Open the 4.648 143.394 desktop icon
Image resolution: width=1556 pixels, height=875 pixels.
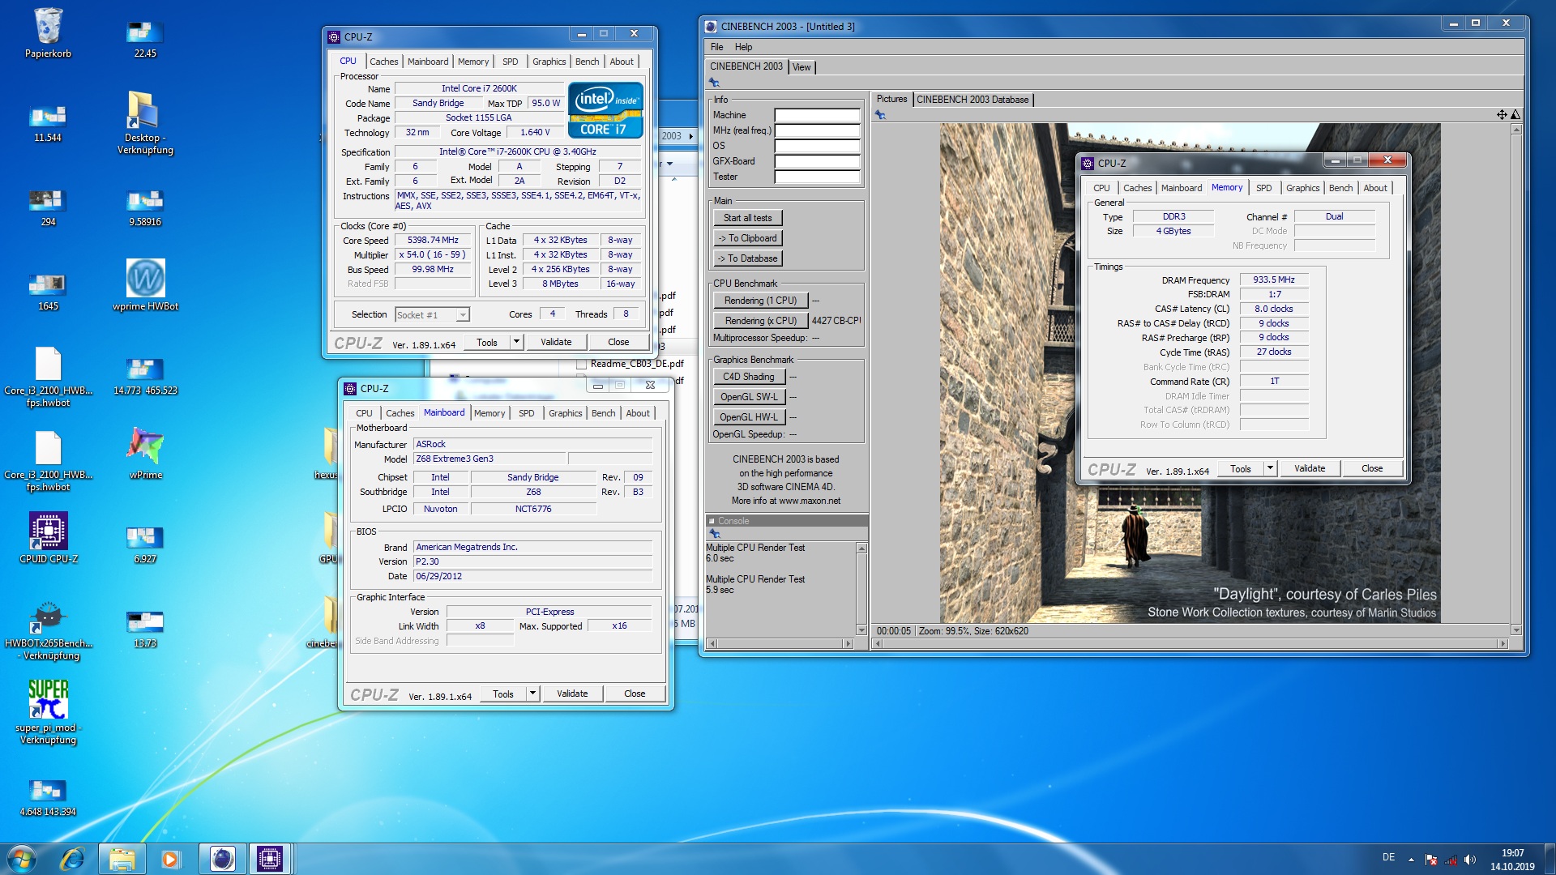point(48,797)
